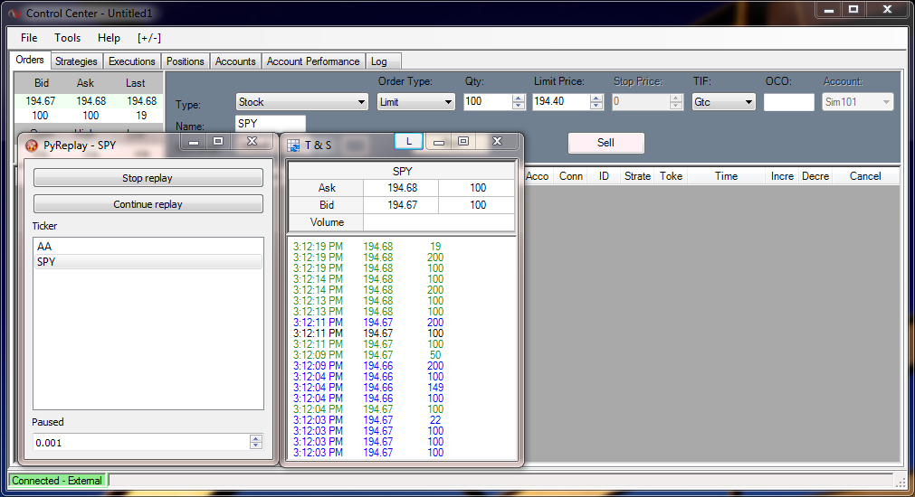
Task: Click the Name field containing SPY
Action: (271, 124)
